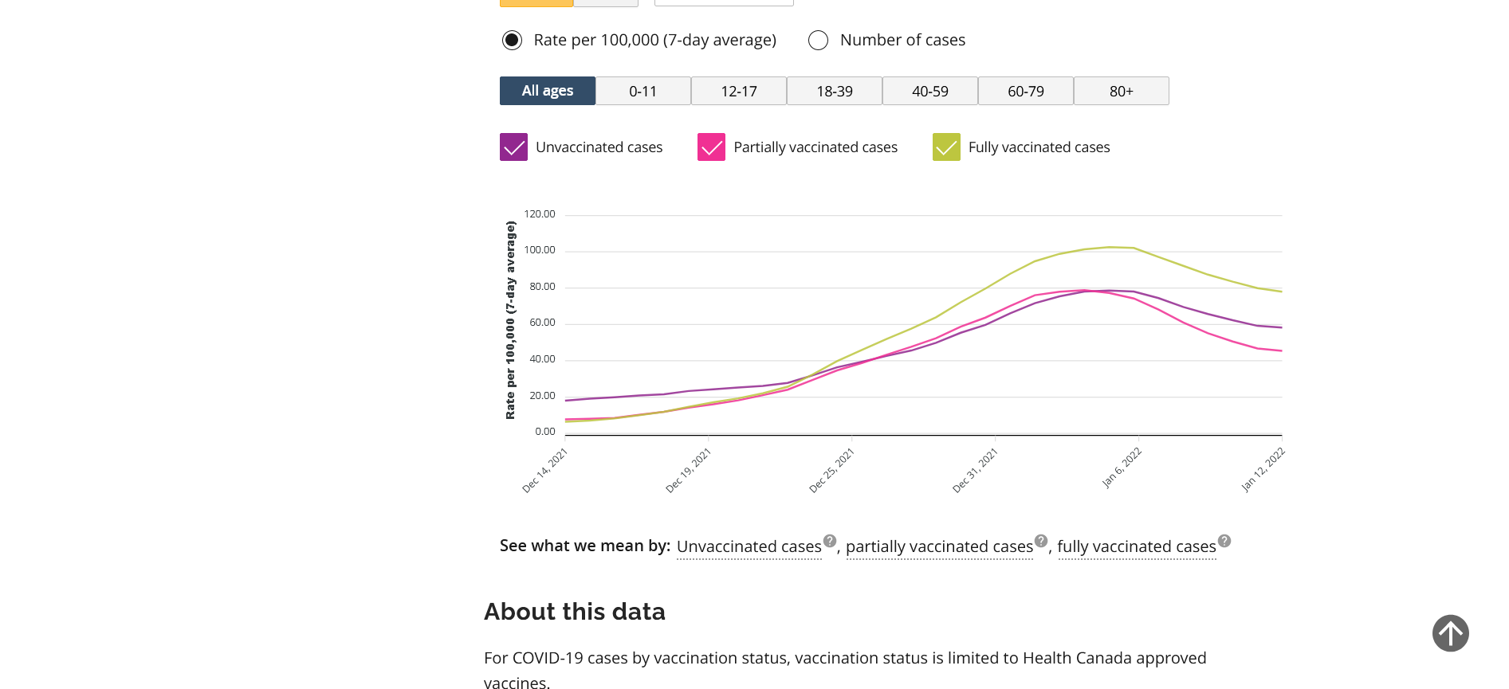Open the partially vaccinated cases definition link
The height and width of the screenshot is (689, 1509).
[x=939, y=546]
